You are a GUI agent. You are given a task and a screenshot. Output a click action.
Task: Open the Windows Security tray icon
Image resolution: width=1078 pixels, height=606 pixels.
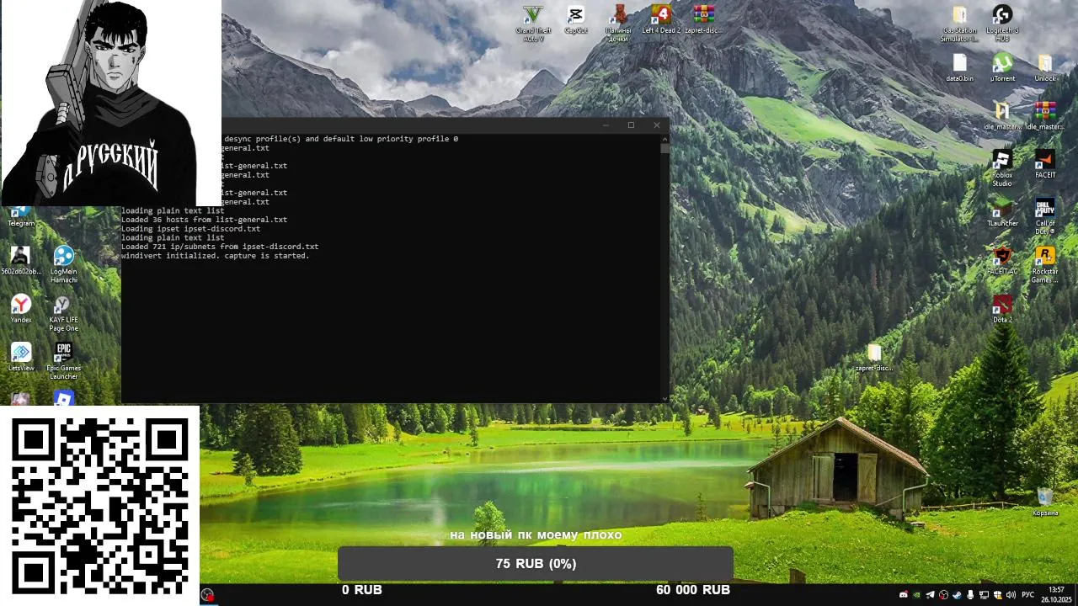997,594
